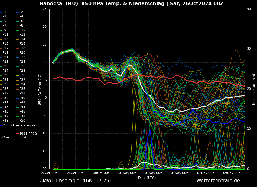This screenshot has height=187, width=257.
Task: Click the Niederschlag (mm) axis label
Action: click(x=254, y=89)
